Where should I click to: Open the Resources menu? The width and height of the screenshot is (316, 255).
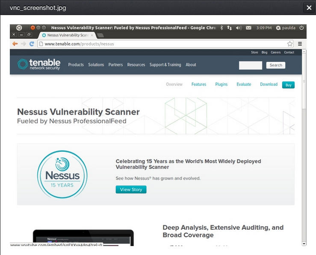click(136, 65)
